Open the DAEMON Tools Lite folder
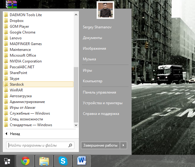Viewport: 195px width, 167px height. 38,15
